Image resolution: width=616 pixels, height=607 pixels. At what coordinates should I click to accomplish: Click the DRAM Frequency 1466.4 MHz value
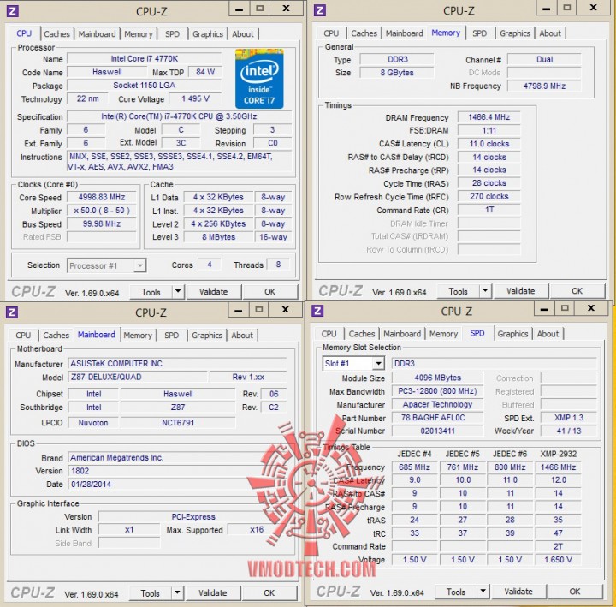coord(489,117)
